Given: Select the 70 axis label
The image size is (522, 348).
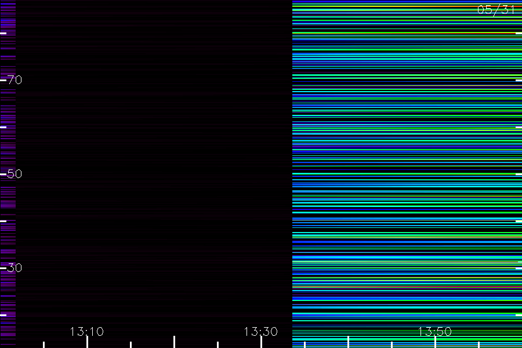Looking at the screenshot, I should coord(14,80).
